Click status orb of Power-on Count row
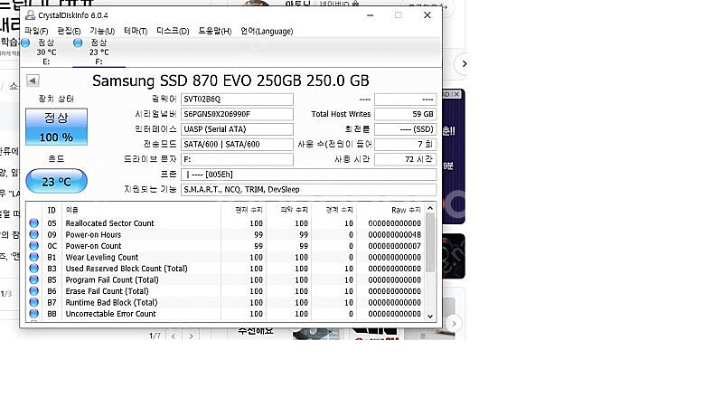The width and height of the screenshot is (723, 407). coord(33,245)
